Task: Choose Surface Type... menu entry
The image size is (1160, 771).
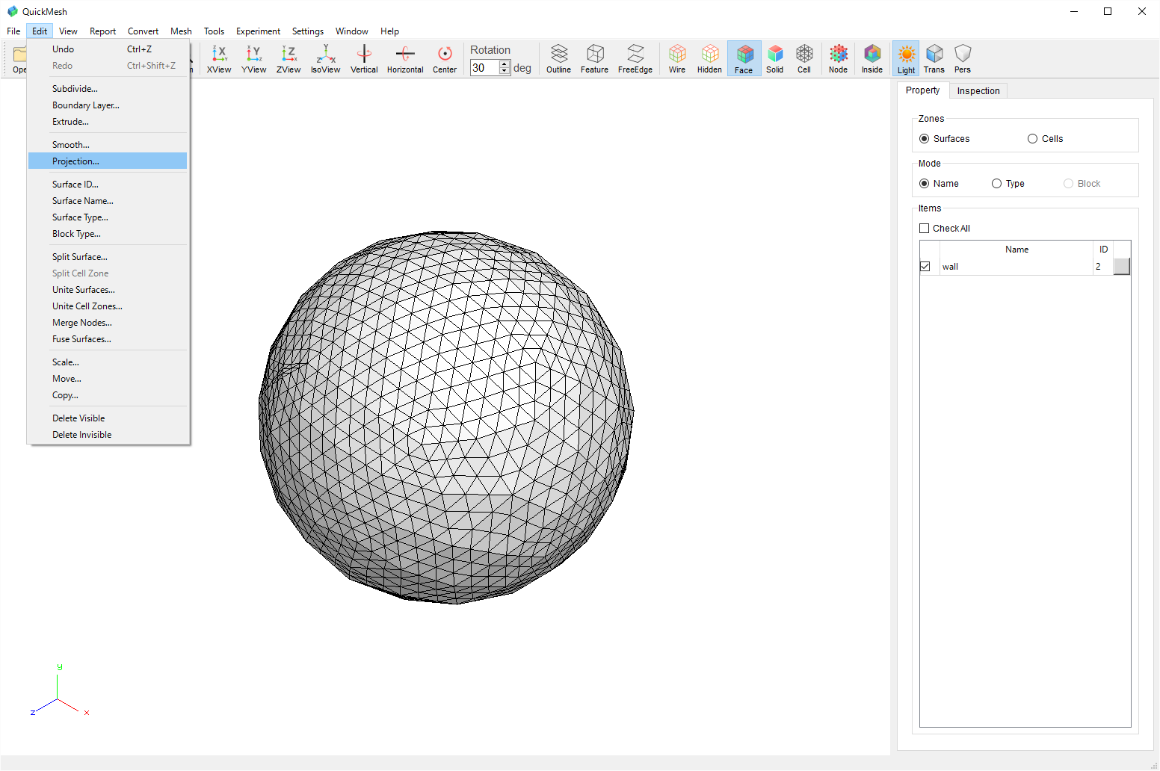Action: click(x=108, y=217)
